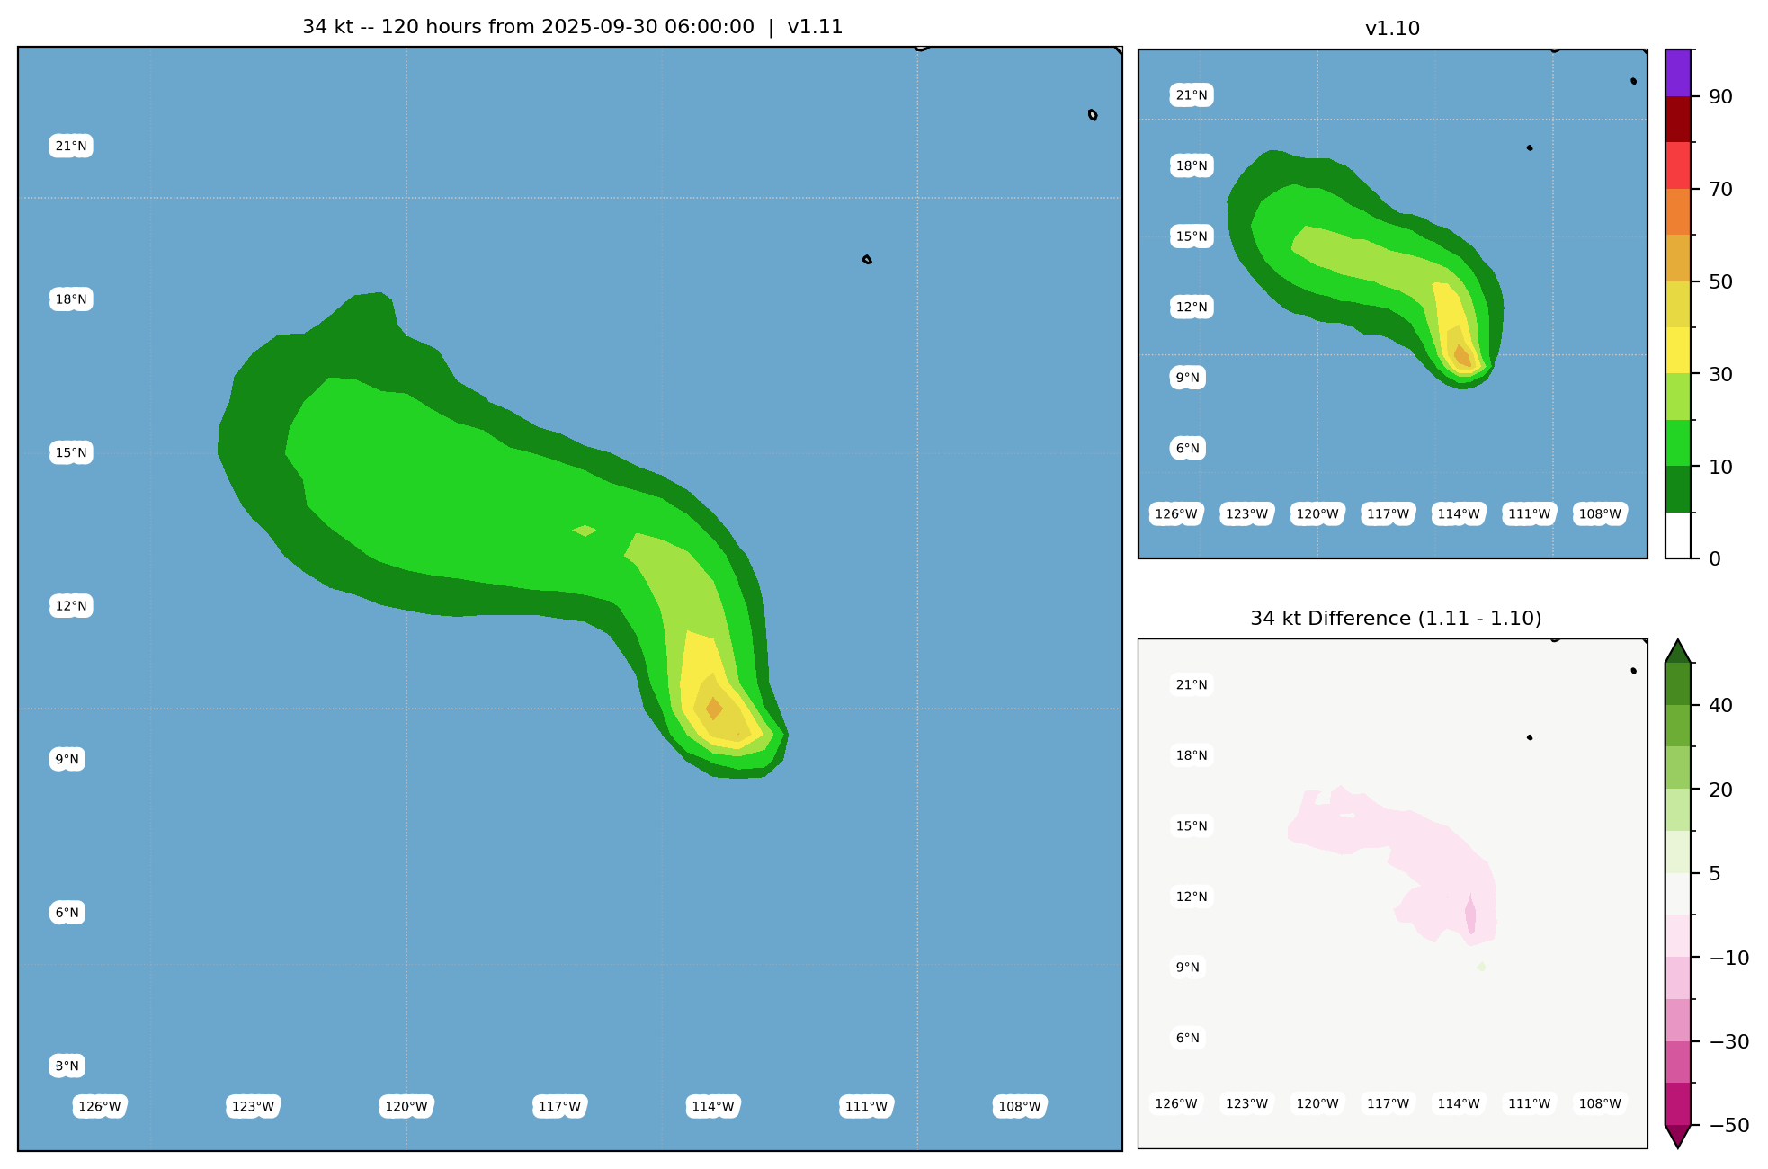Click the 108°W label in difference panel
This screenshot has height=1169, width=1768.
tap(1600, 1103)
